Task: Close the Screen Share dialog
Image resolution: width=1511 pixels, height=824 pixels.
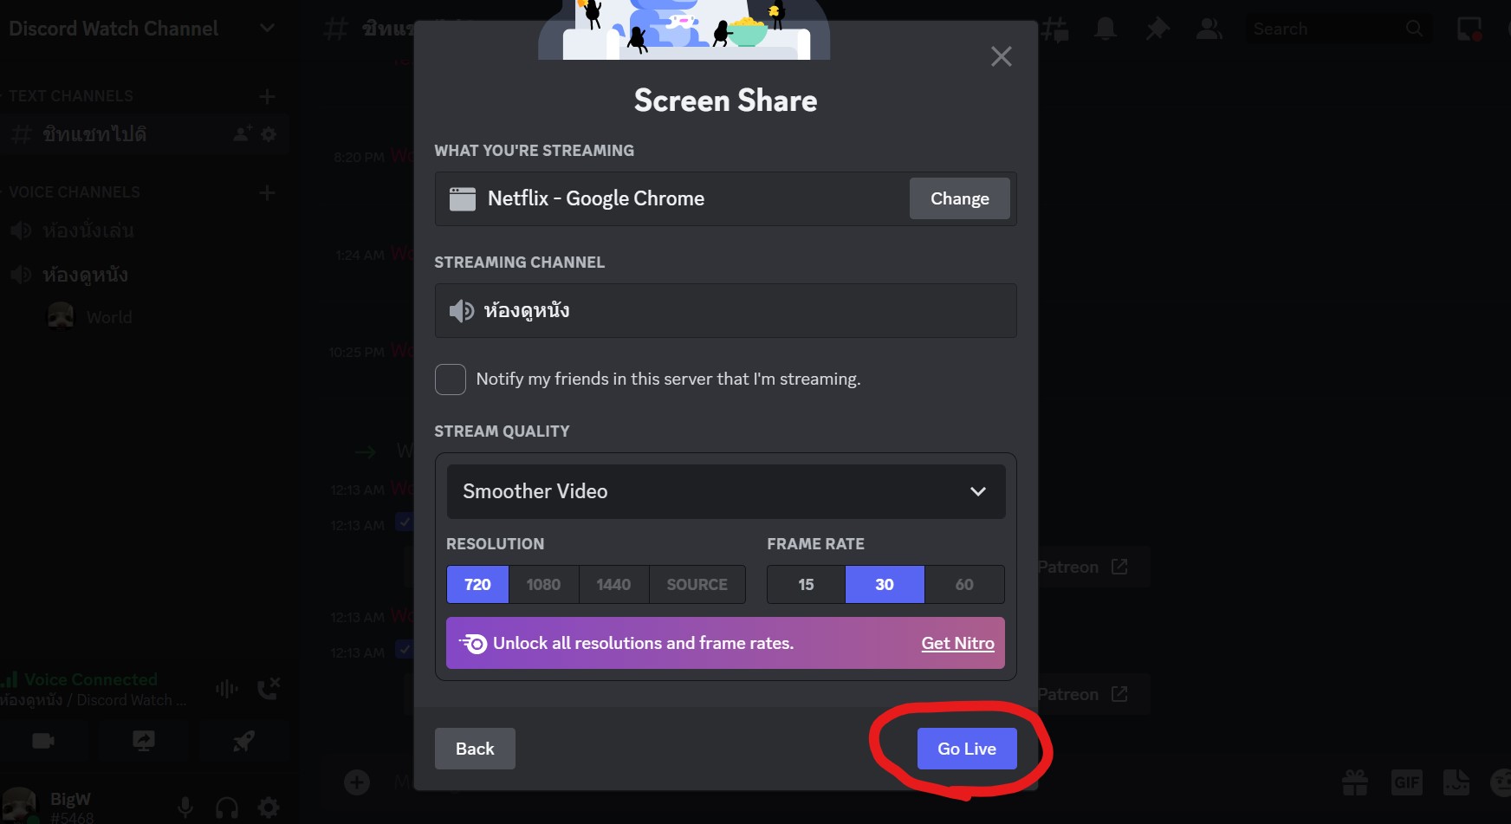Action: click(x=1001, y=57)
